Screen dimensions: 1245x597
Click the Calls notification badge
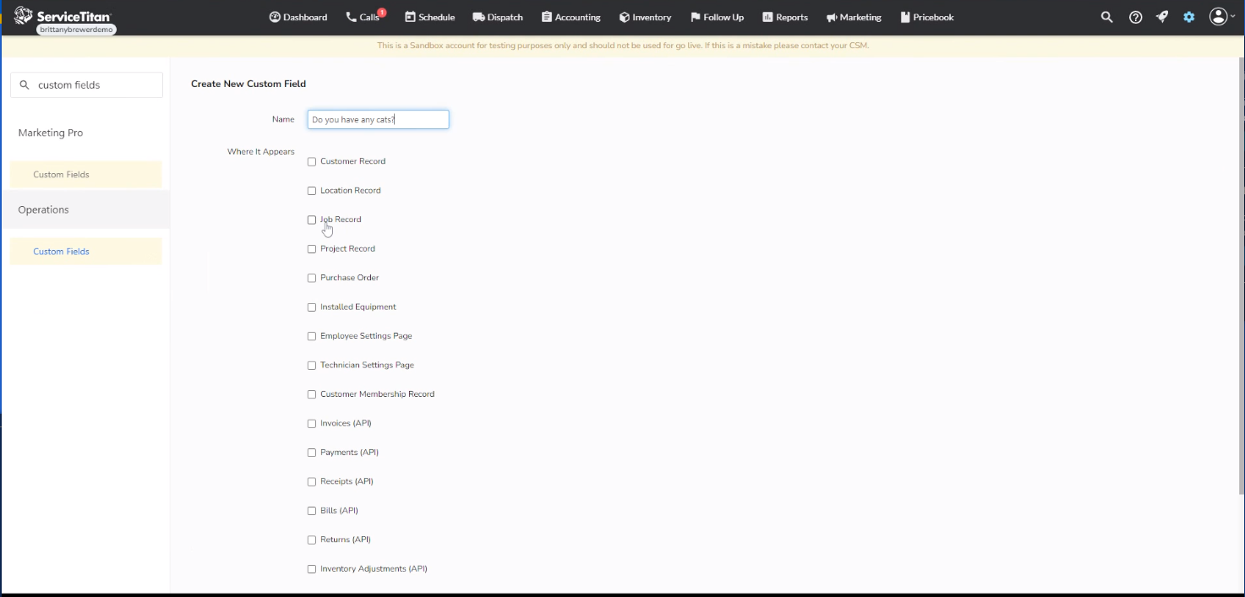(382, 13)
